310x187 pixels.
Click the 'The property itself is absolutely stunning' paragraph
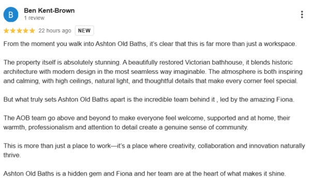point(153,72)
